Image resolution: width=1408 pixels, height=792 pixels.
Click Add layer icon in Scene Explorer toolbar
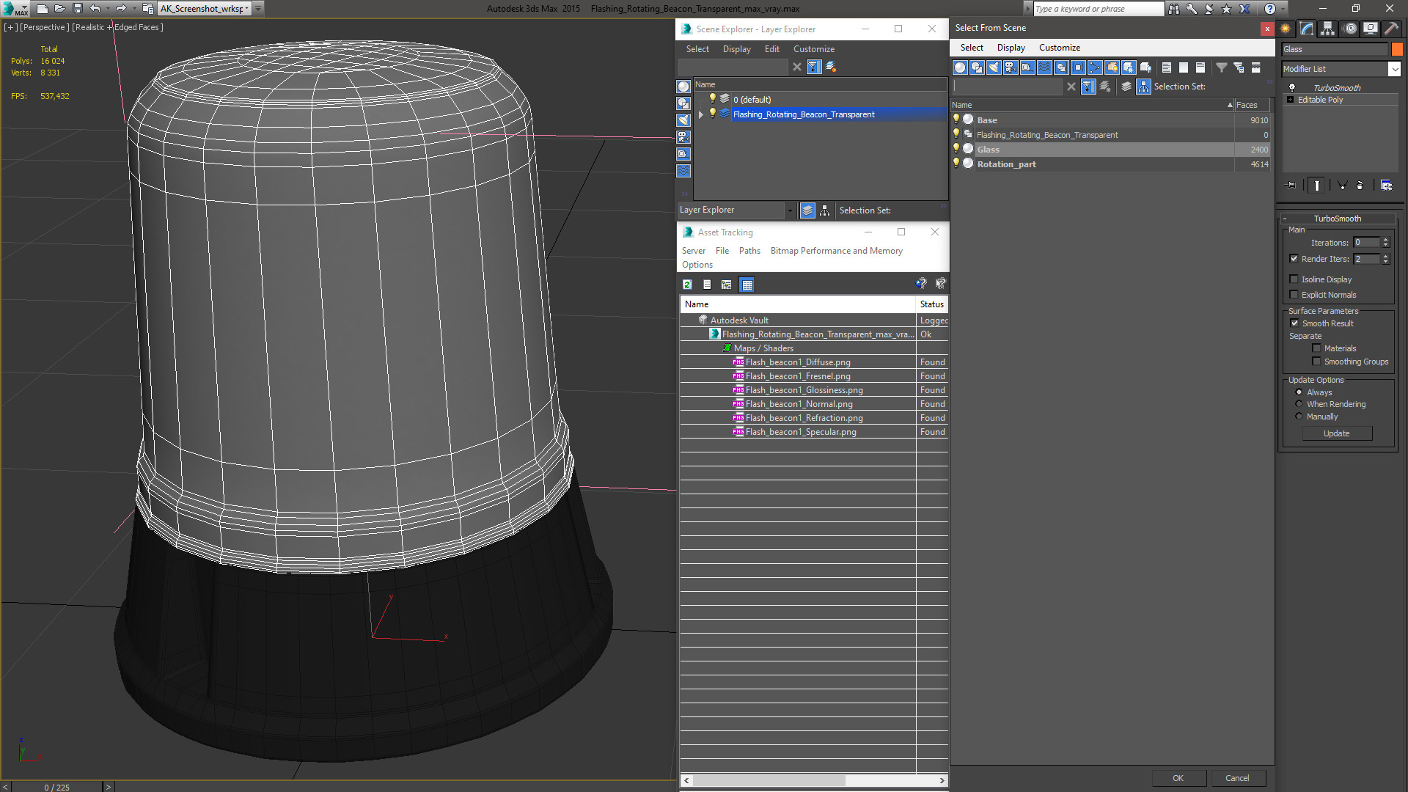click(831, 67)
